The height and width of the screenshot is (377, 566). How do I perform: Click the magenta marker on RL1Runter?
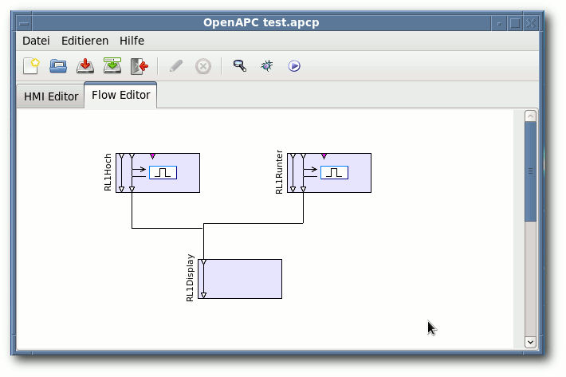[324, 156]
